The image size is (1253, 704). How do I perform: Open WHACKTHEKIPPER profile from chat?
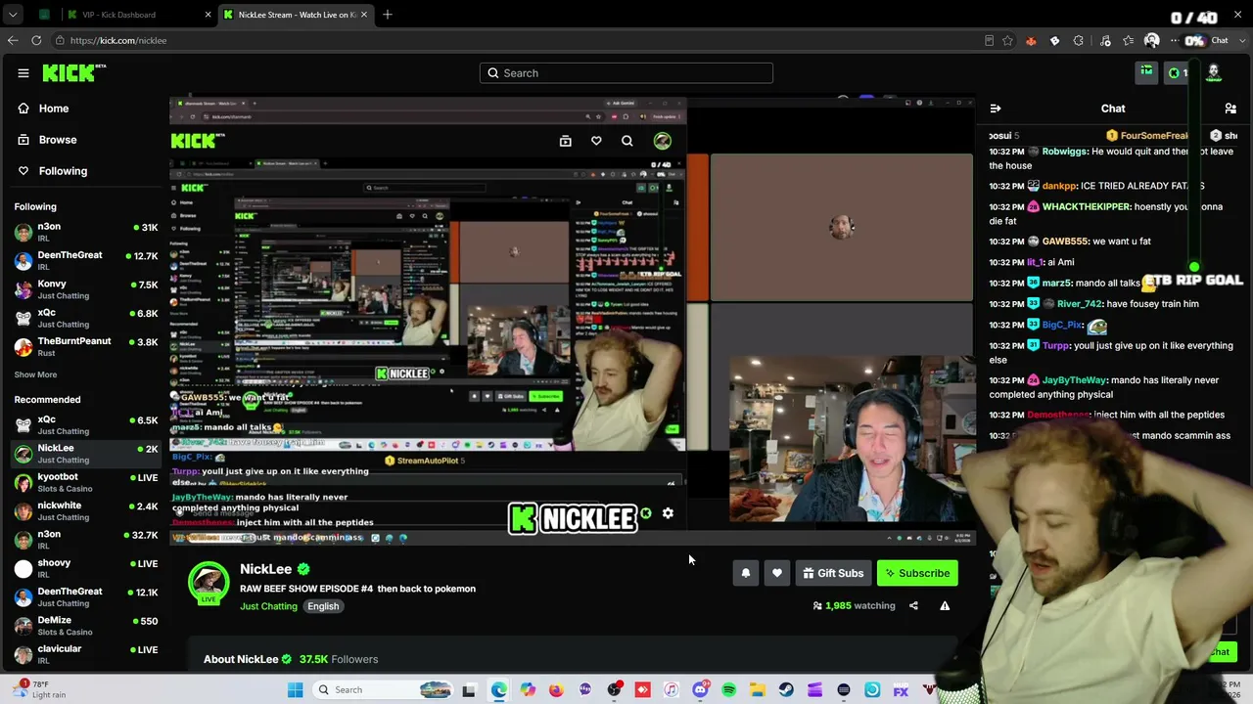[1086, 206]
